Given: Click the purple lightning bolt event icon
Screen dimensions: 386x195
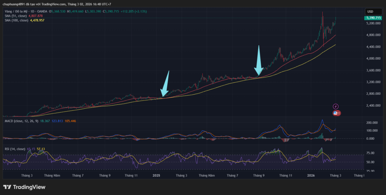Looking at the screenshot, I should (x=336, y=107).
